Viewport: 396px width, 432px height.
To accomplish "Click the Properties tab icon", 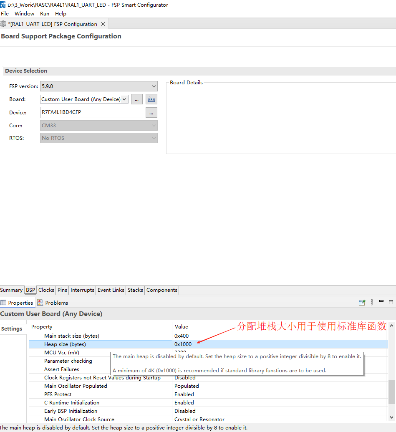I will 3,303.
